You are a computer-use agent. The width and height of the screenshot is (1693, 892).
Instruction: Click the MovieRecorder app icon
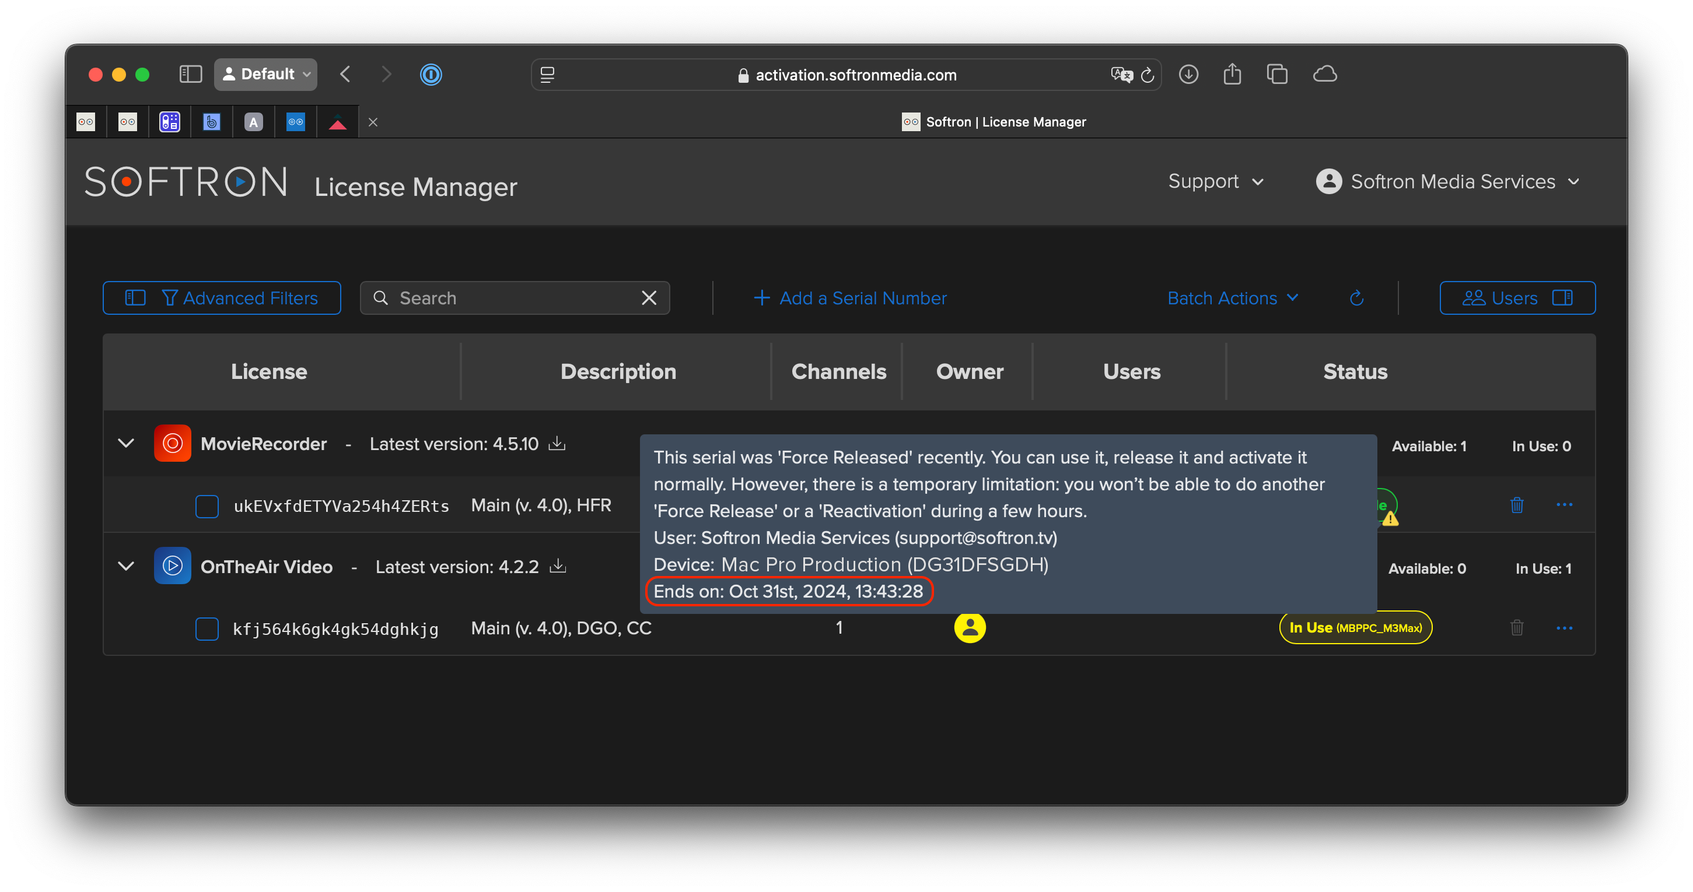click(x=172, y=443)
